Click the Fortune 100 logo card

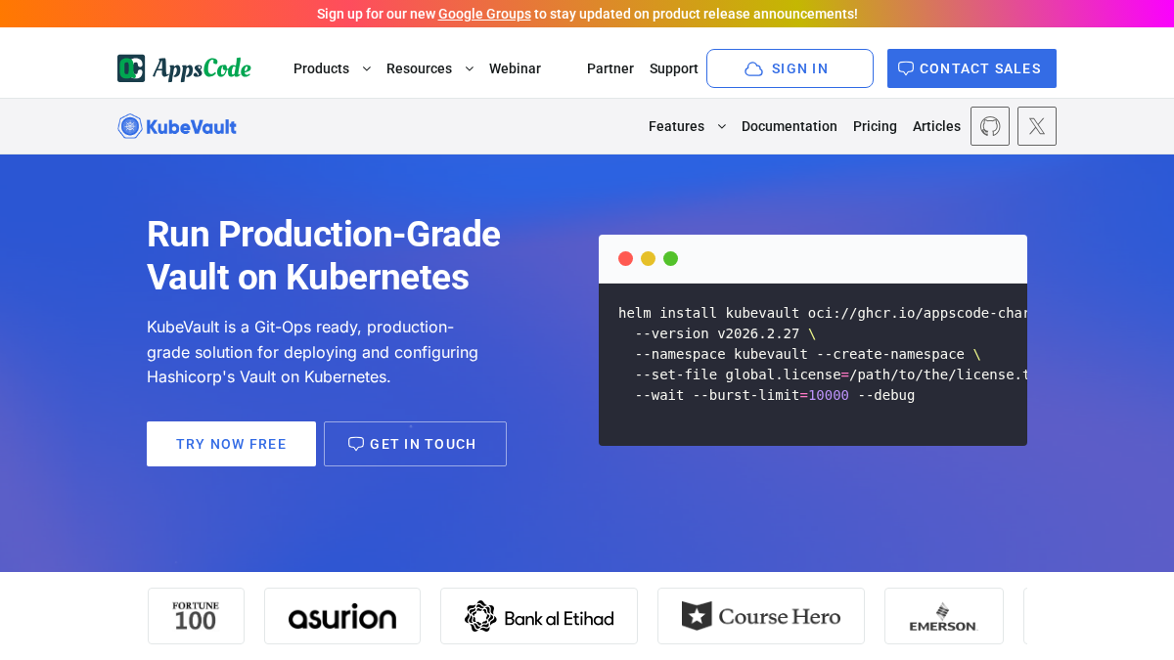click(196, 616)
